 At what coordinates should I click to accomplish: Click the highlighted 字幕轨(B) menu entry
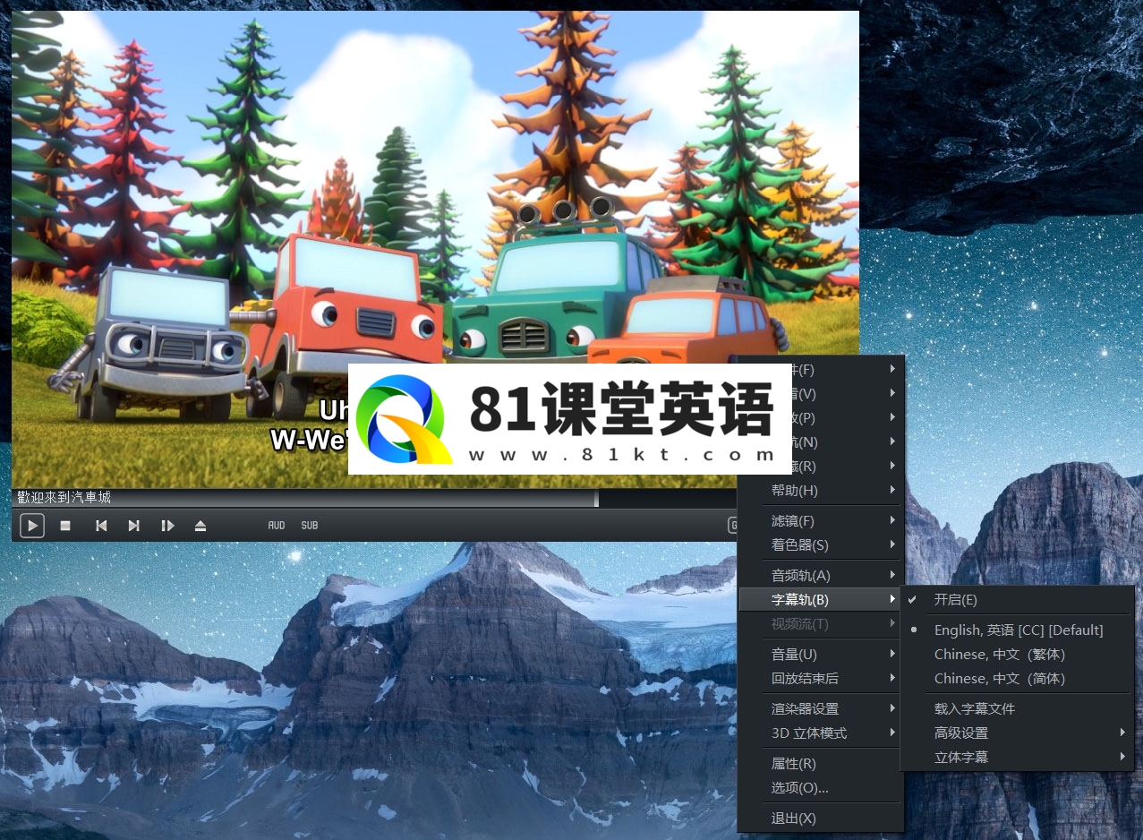[x=821, y=600]
